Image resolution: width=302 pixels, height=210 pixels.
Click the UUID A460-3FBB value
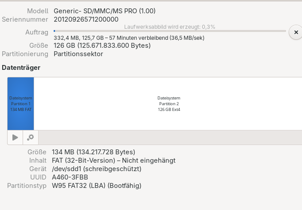point(70,177)
